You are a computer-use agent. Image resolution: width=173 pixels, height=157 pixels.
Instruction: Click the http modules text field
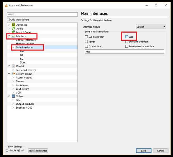point(124,51)
